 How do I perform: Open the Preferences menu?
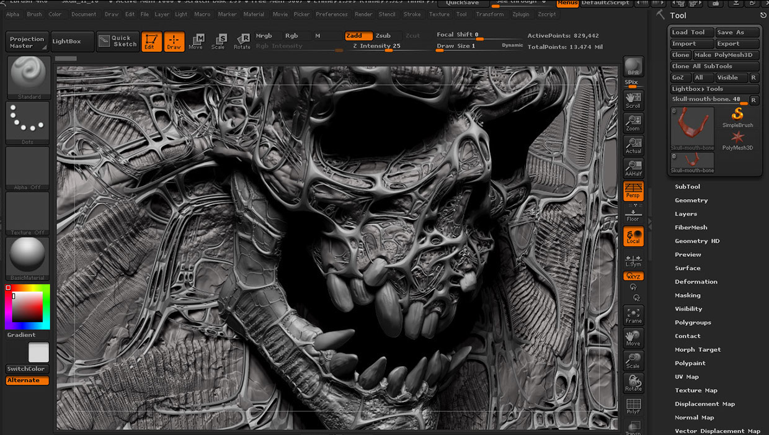point(331,14)
